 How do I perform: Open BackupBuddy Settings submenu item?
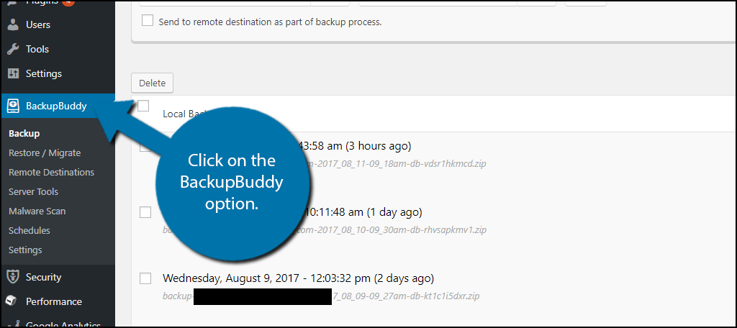click(x=25, y=250)
